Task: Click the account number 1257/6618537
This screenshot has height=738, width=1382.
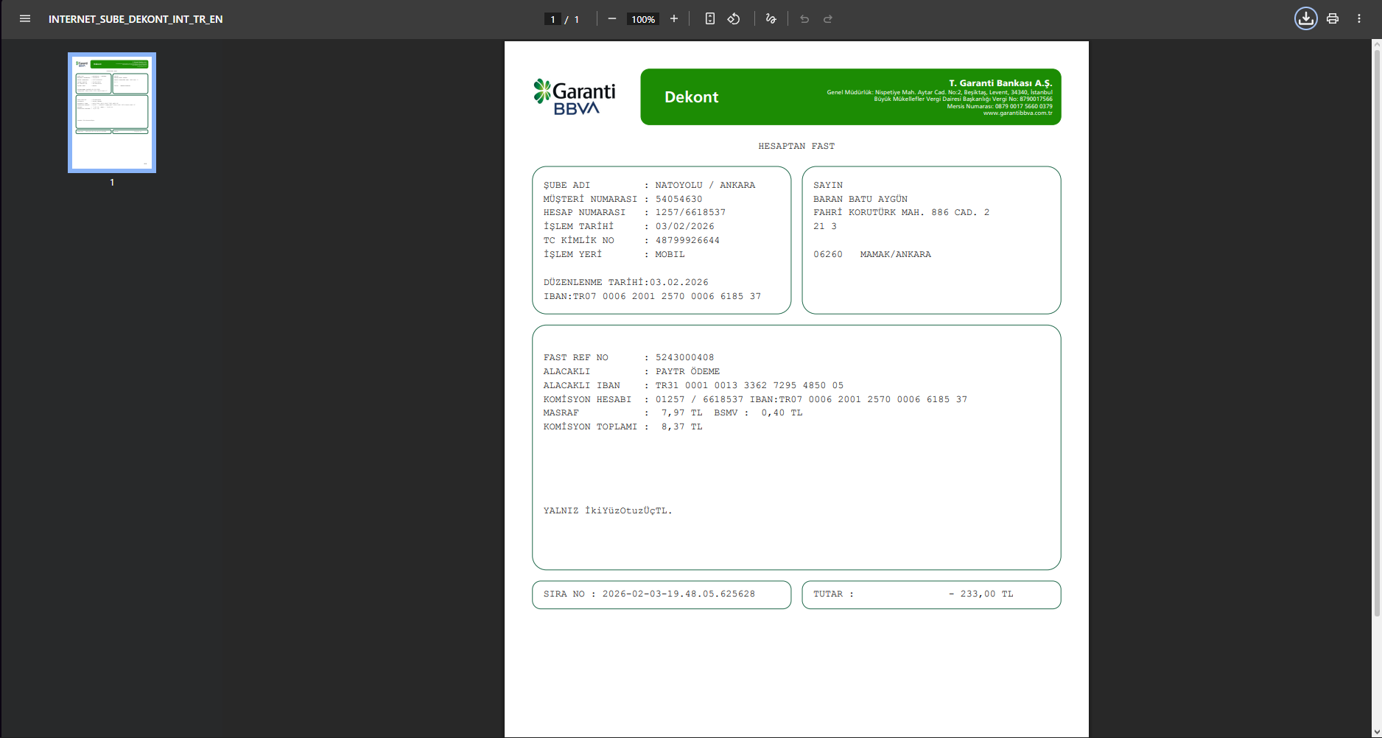Action: (690, 212)
